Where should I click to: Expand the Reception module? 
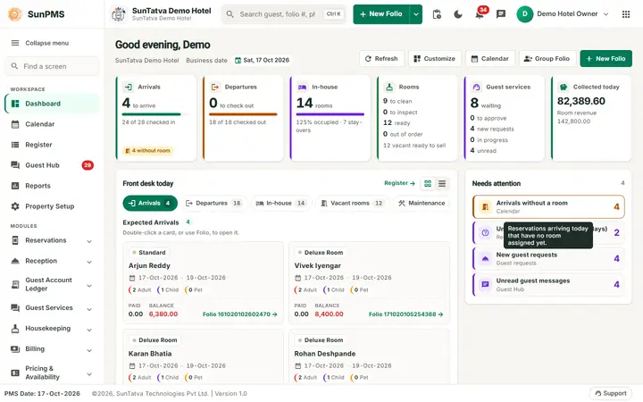click(x=52, y=261)
